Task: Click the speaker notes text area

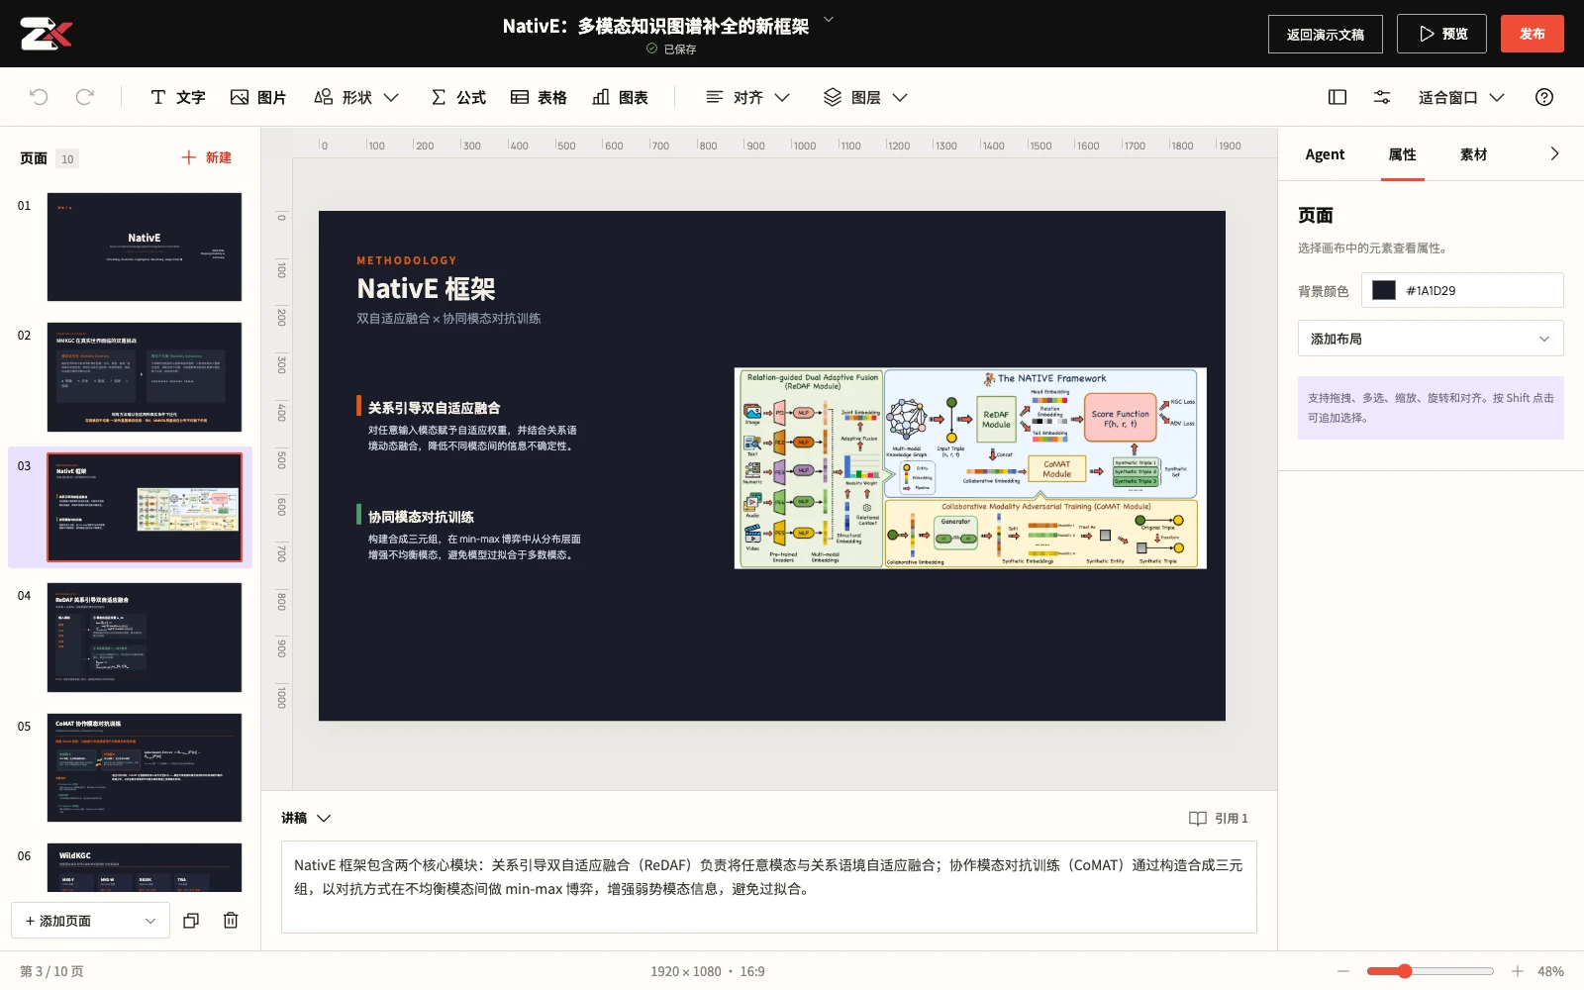Action: coord(769,887)
